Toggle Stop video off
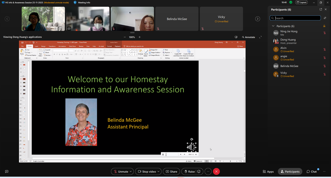This screenshot has width=331, height=178. [x=146, y=171]
